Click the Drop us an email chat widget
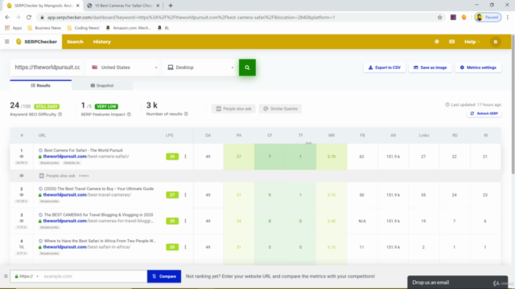The width and height of the screenshot is (515, 289). 457,283
